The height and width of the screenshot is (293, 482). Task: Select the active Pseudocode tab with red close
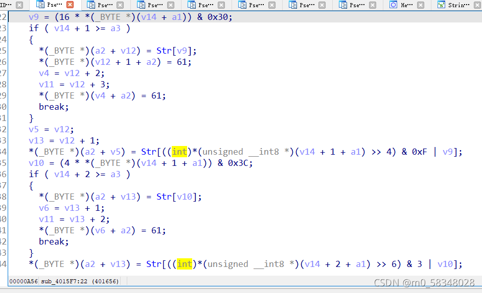pos(55,5)
